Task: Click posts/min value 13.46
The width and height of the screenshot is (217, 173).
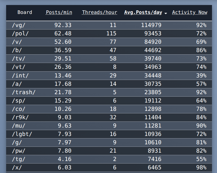Action: (63, 75)
